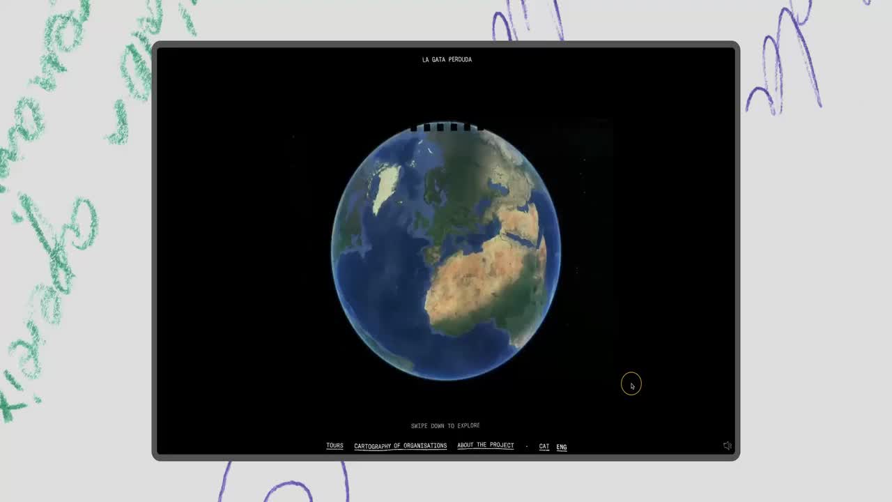Select the ENG language option
Image resolution: width=892 pixels, height=502 pixels.
pos(561,447)
